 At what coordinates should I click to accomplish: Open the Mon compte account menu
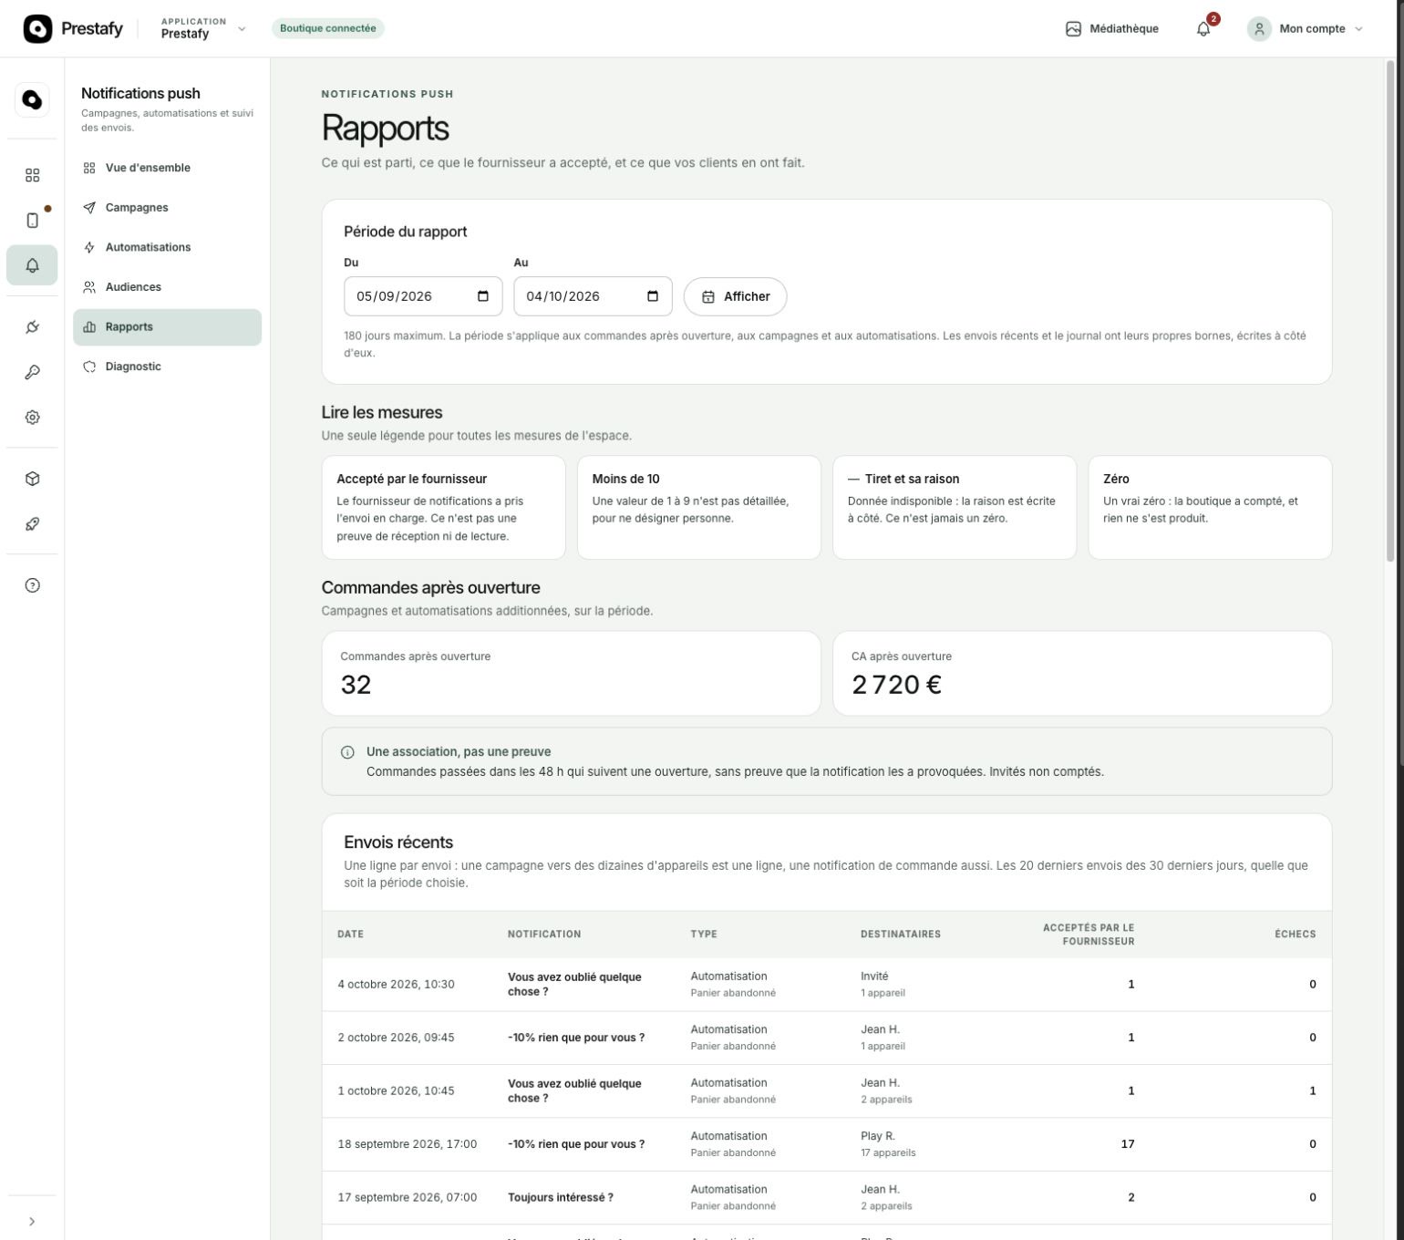pos(1306,28)
